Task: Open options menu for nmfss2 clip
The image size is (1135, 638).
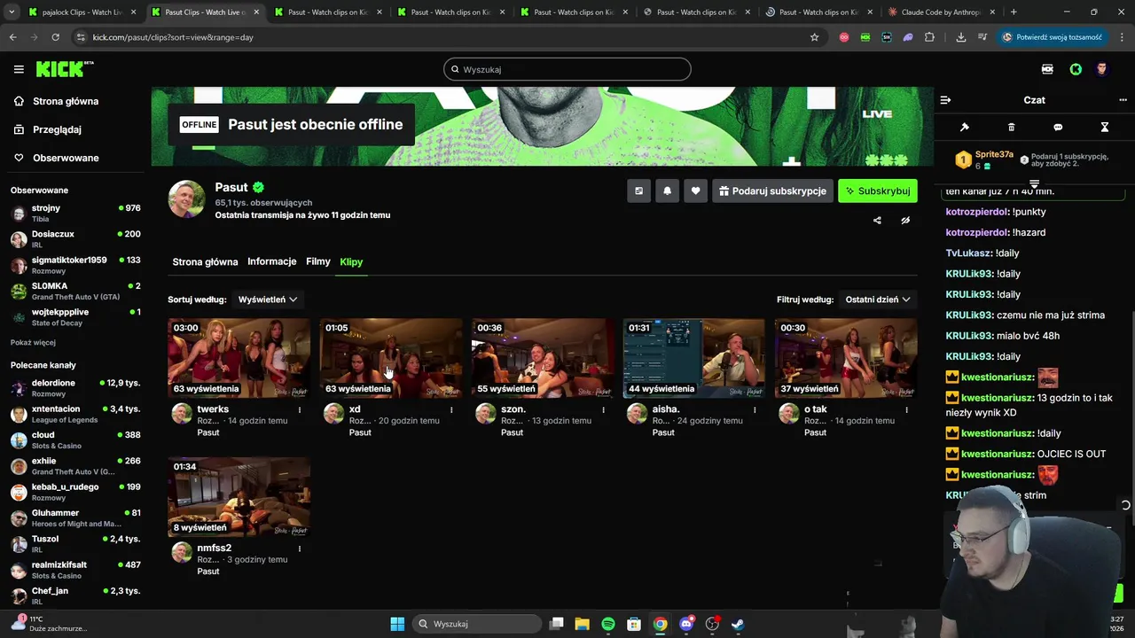Action: [x=300, y=549]
